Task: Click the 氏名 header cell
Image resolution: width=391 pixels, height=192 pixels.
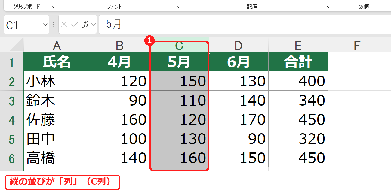Action: [57, 62]
